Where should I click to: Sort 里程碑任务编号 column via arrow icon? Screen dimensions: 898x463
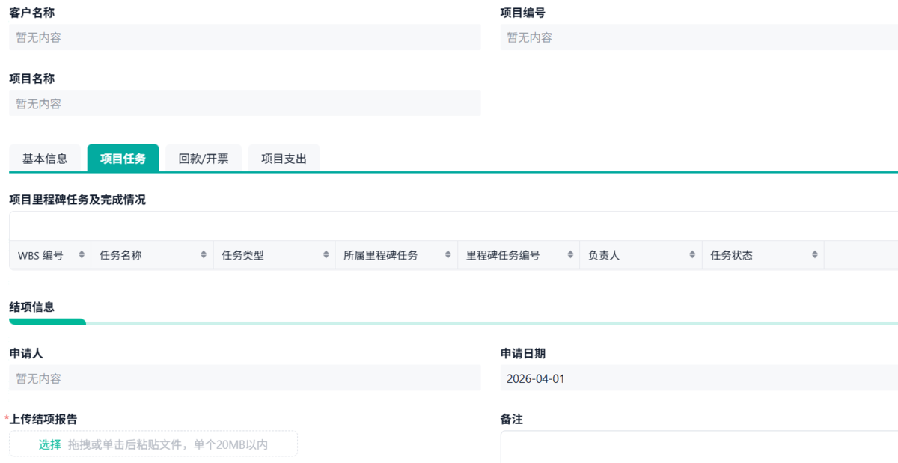(x=570, y=255)
